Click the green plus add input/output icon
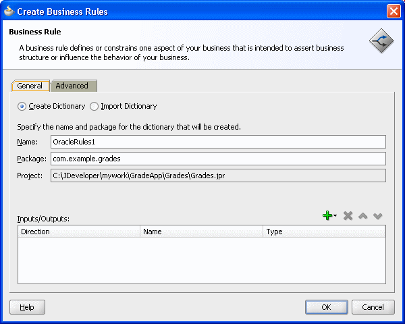 pyautogui.click(x=327, y=216)
